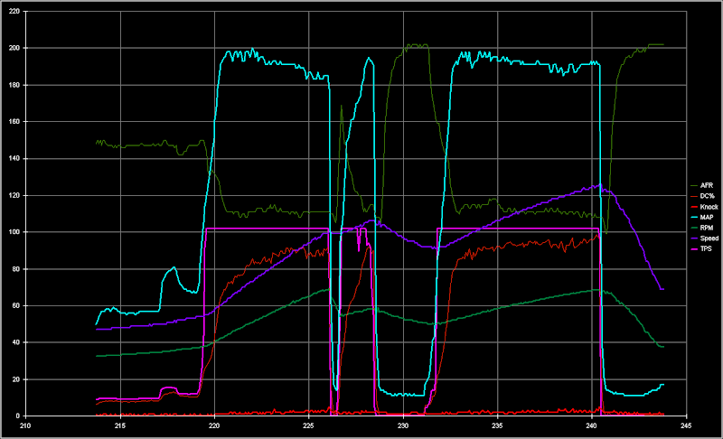This screenshot has height=439, width=723.
Task: Click the Y-axis label 200
Action: pyautogui.click(x=14, y=48)
